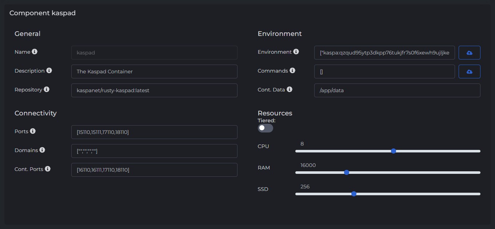
Task: Click the info icon beside Repository
Action: (x=47, y=89)
